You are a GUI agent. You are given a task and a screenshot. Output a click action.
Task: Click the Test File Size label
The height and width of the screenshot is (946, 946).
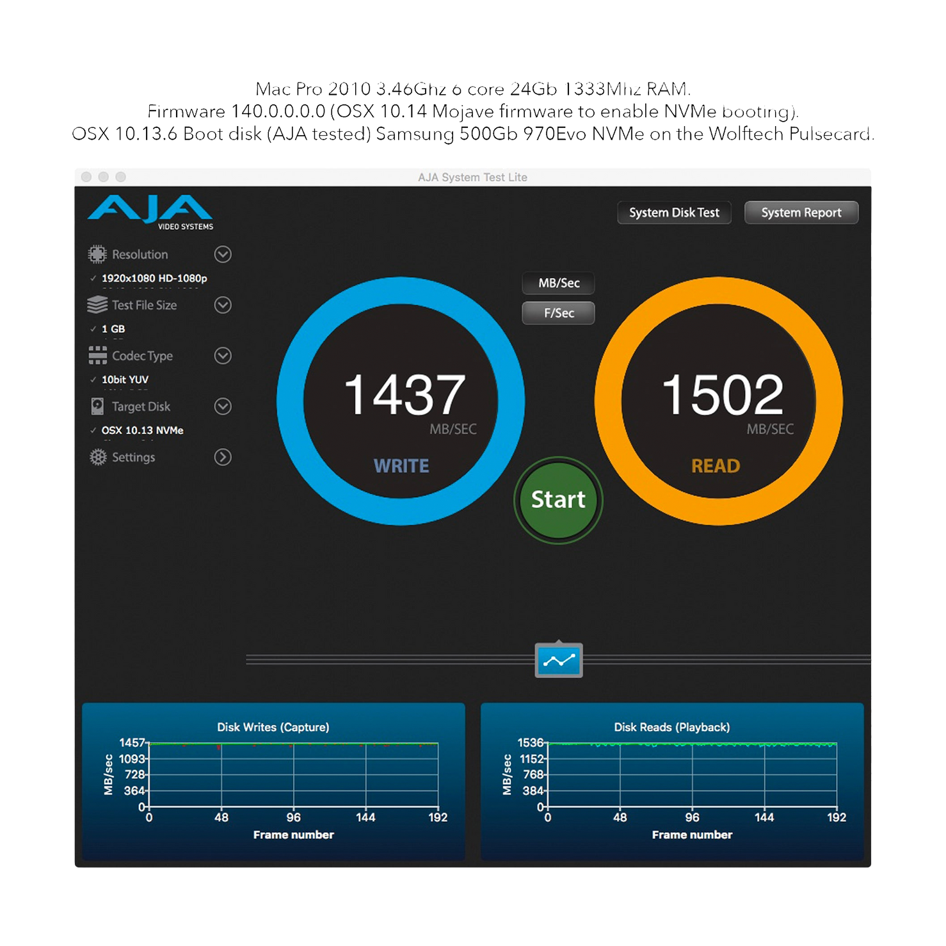pos(145,305)
